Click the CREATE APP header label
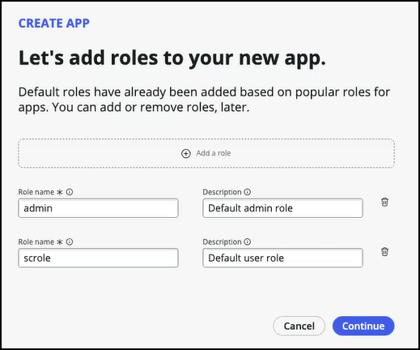This screenshot has width=420, height=350. tap(54, 23)
